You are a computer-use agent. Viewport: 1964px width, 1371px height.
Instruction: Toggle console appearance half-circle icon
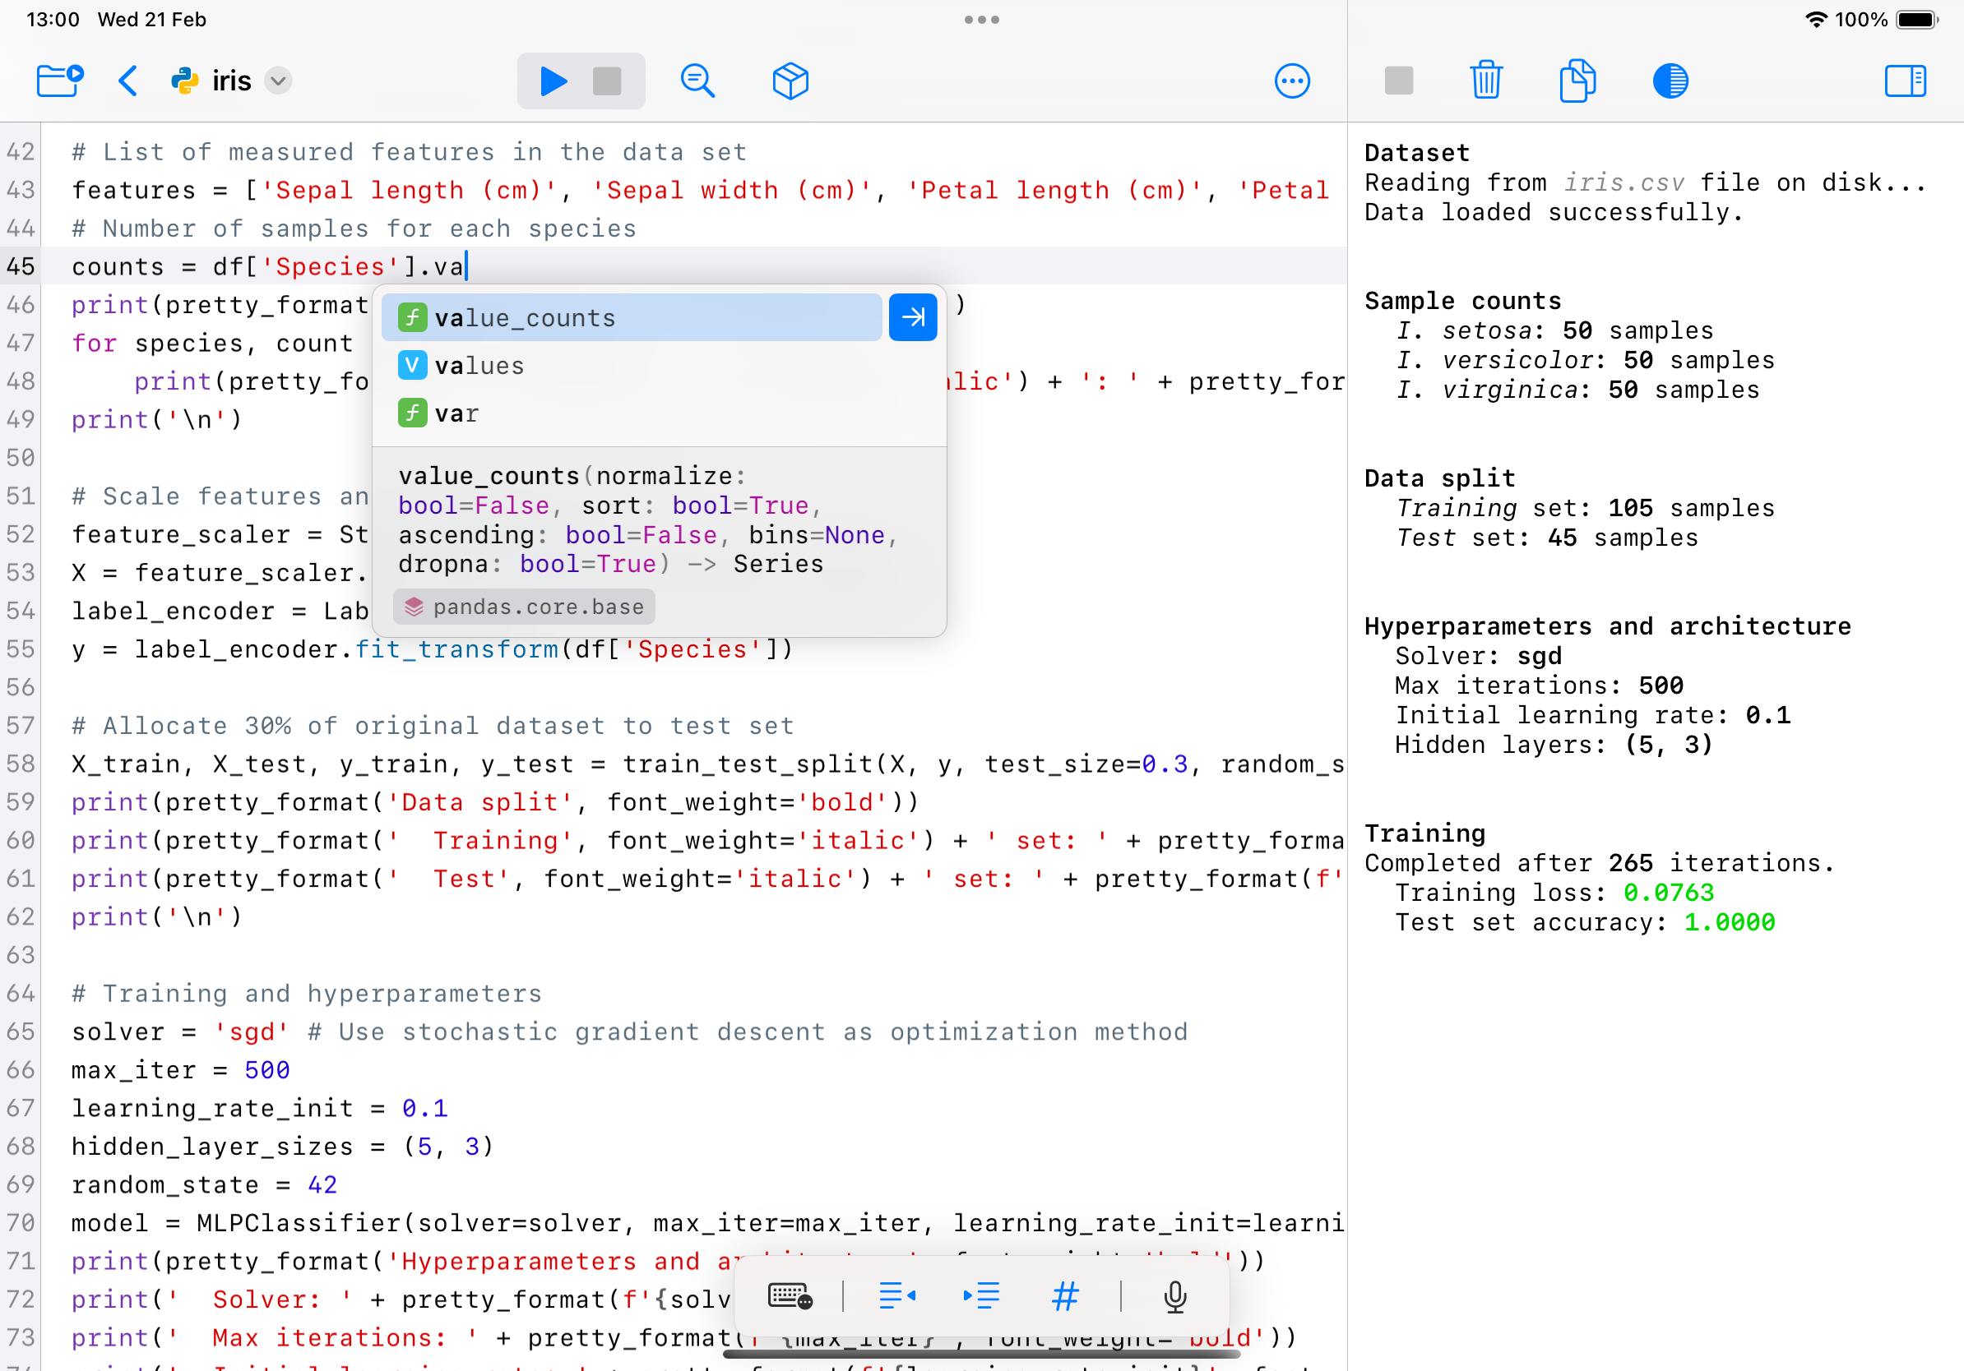click(1670, 81)
